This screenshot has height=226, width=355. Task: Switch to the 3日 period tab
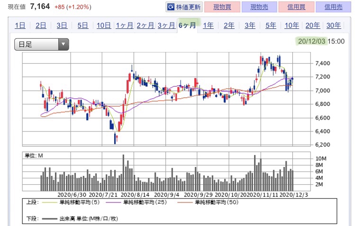tap(62, 26)
